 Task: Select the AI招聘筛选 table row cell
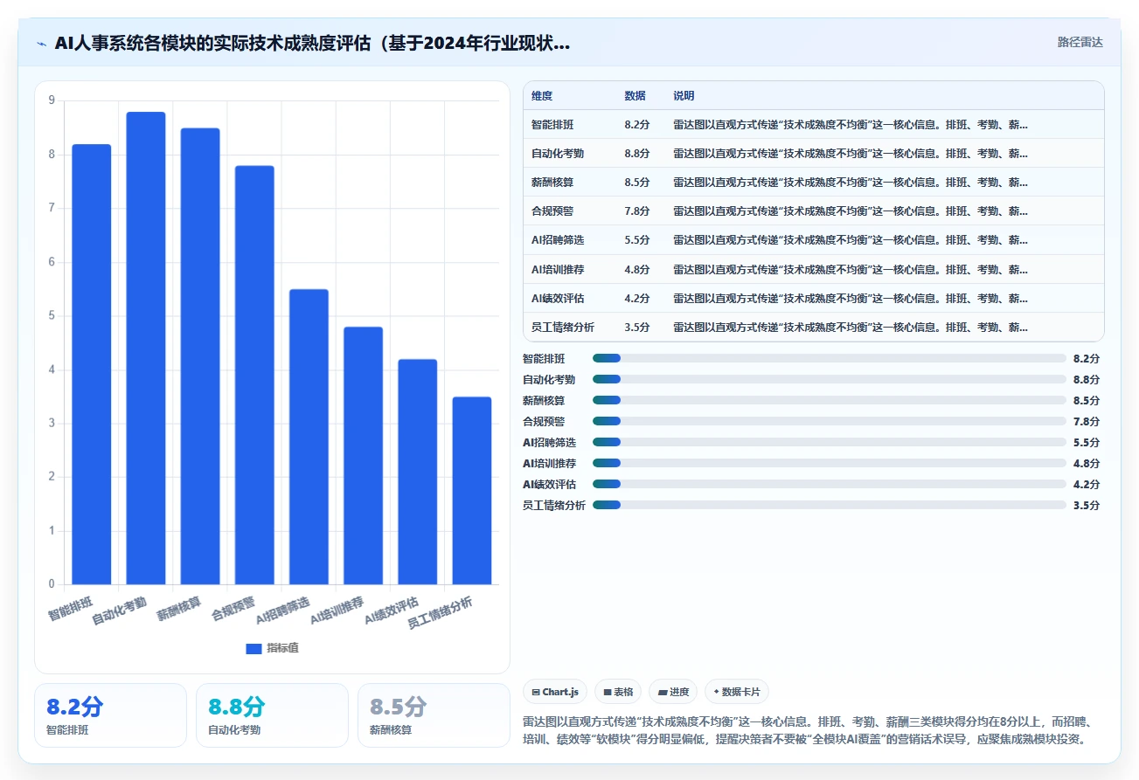click(559, 240)
